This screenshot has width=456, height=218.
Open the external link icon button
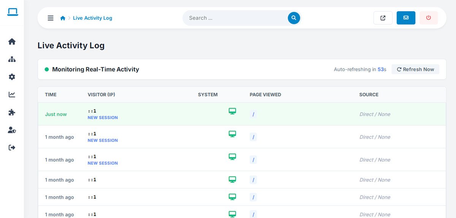click(383, 18)
